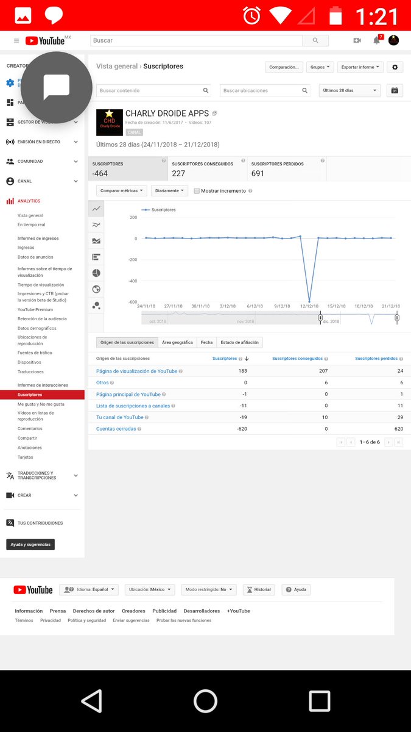Screen dimensions: 411x732
Task: Click the magnifier in Buscar contenido field
Action: pos(206,90)
